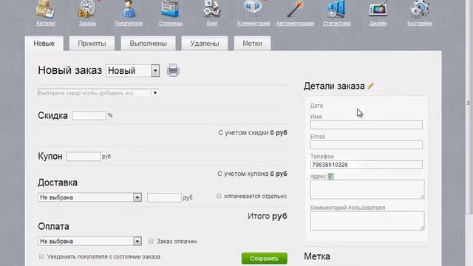Click the "Метка" heading

pos(317,256)
